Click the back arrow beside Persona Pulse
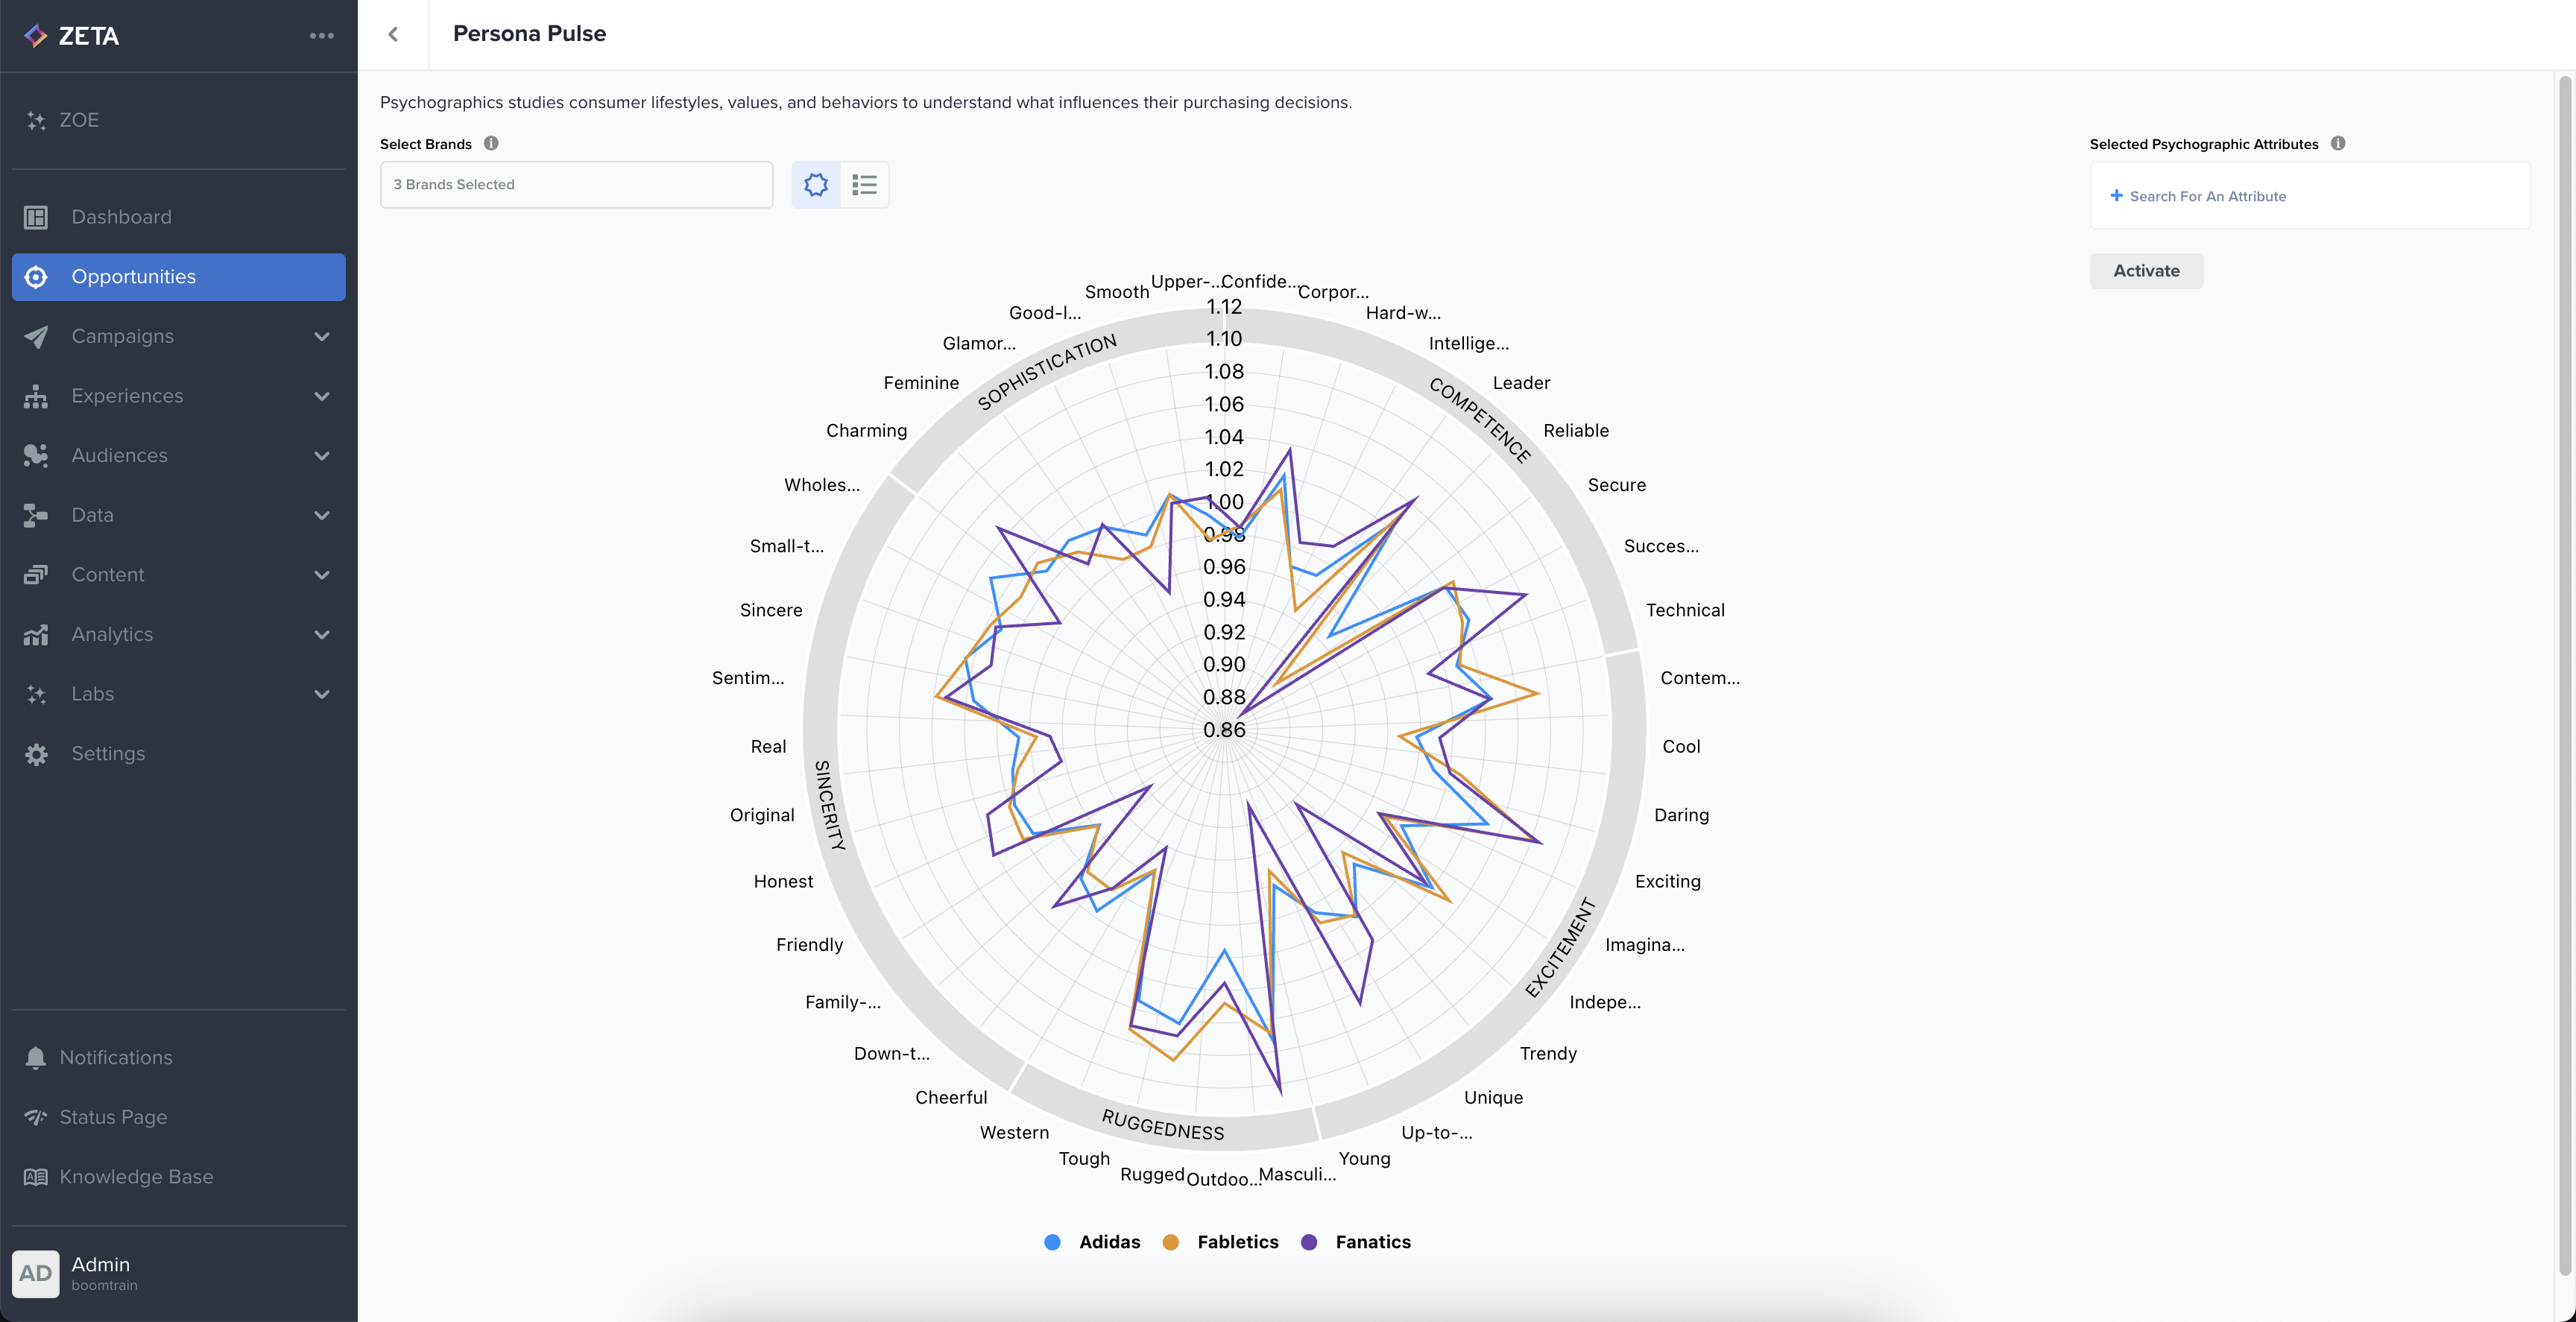Image resolution: width=2576 pixels, height=1322 pixels. click(x=393, y=35)
